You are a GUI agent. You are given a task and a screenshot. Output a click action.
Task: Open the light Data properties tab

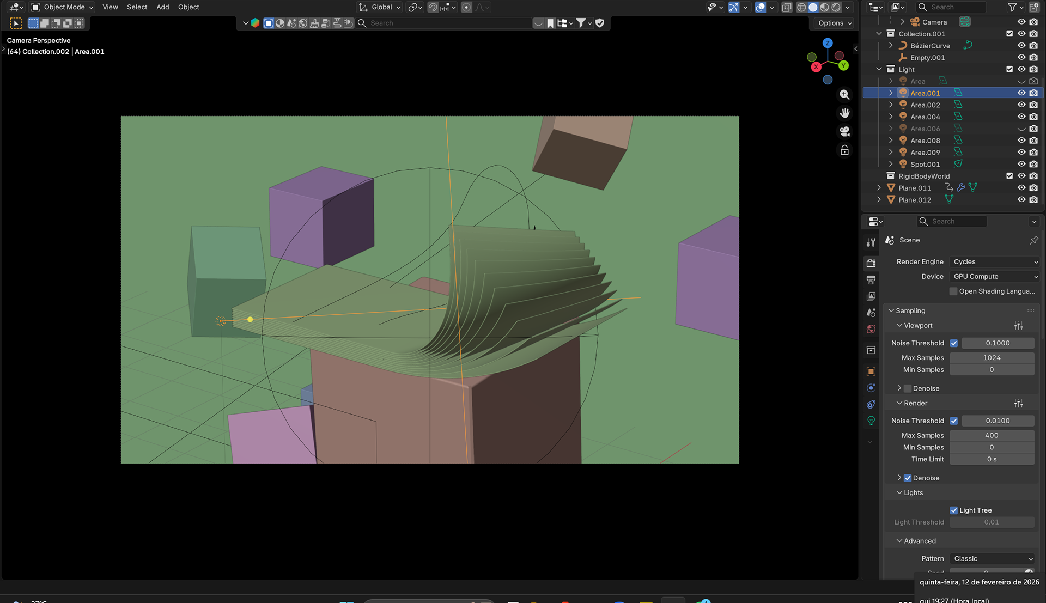coord(871,421)
